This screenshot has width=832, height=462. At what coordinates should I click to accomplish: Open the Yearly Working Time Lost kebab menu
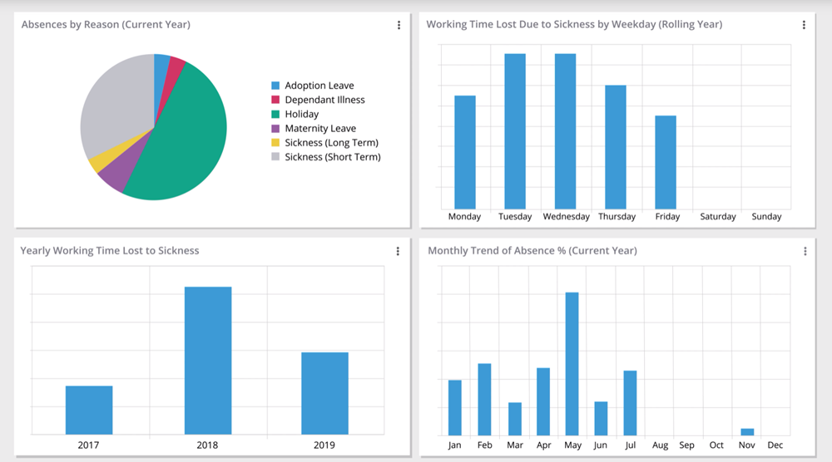pyautogui.click(x=398, y=251)
